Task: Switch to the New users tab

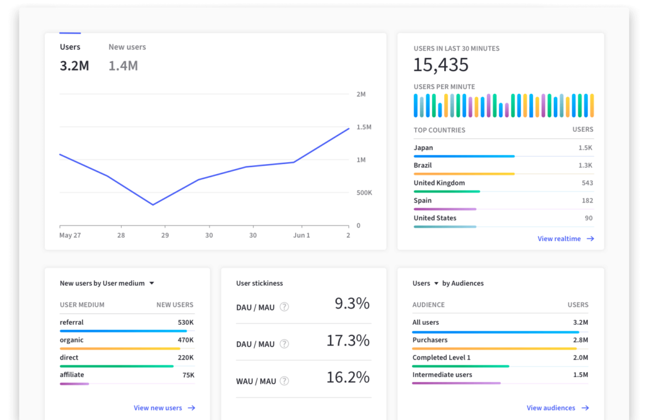Action: click(127, 47)
